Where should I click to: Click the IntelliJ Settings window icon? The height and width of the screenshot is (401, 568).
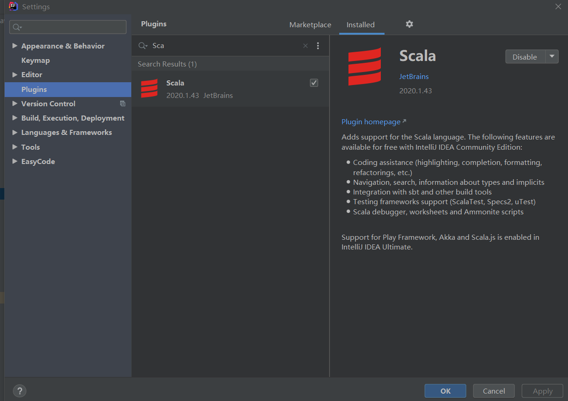(x=13, y=6)
